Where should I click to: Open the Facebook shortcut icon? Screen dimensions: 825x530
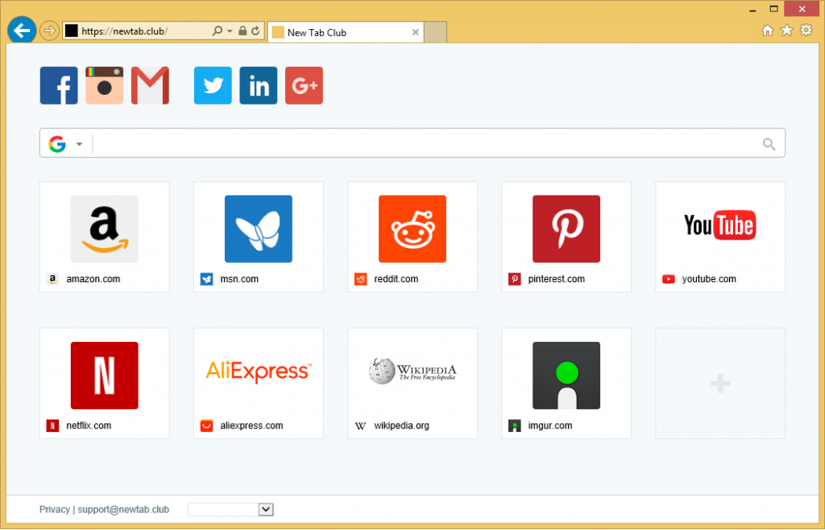pos(59,85)
